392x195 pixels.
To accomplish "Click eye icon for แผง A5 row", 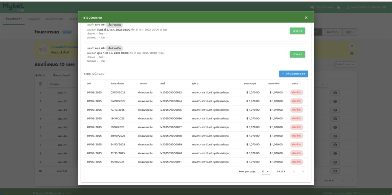I will pos(335,127).
